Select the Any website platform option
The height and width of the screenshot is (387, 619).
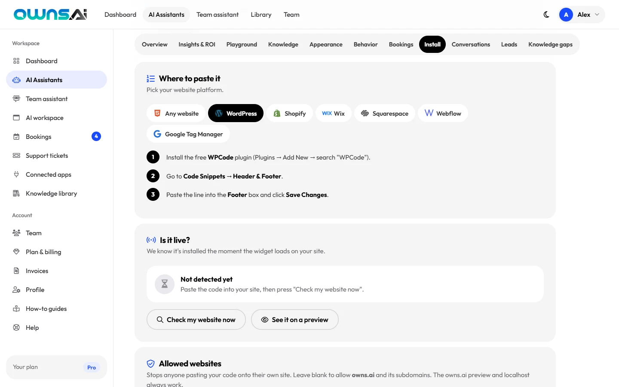[176, 114]
